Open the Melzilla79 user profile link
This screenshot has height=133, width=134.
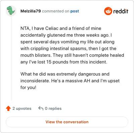pyautogui.click(x=31, y=11)
